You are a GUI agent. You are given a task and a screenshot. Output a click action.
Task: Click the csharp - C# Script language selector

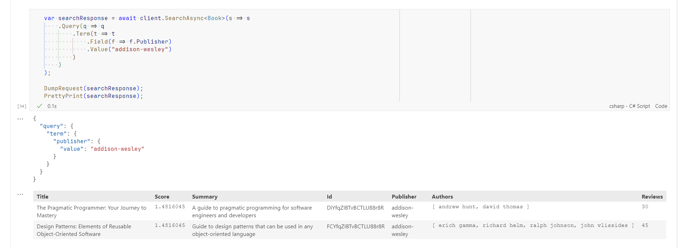click(x=629, y=106)
